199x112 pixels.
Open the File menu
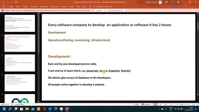(x=4, y=7)
